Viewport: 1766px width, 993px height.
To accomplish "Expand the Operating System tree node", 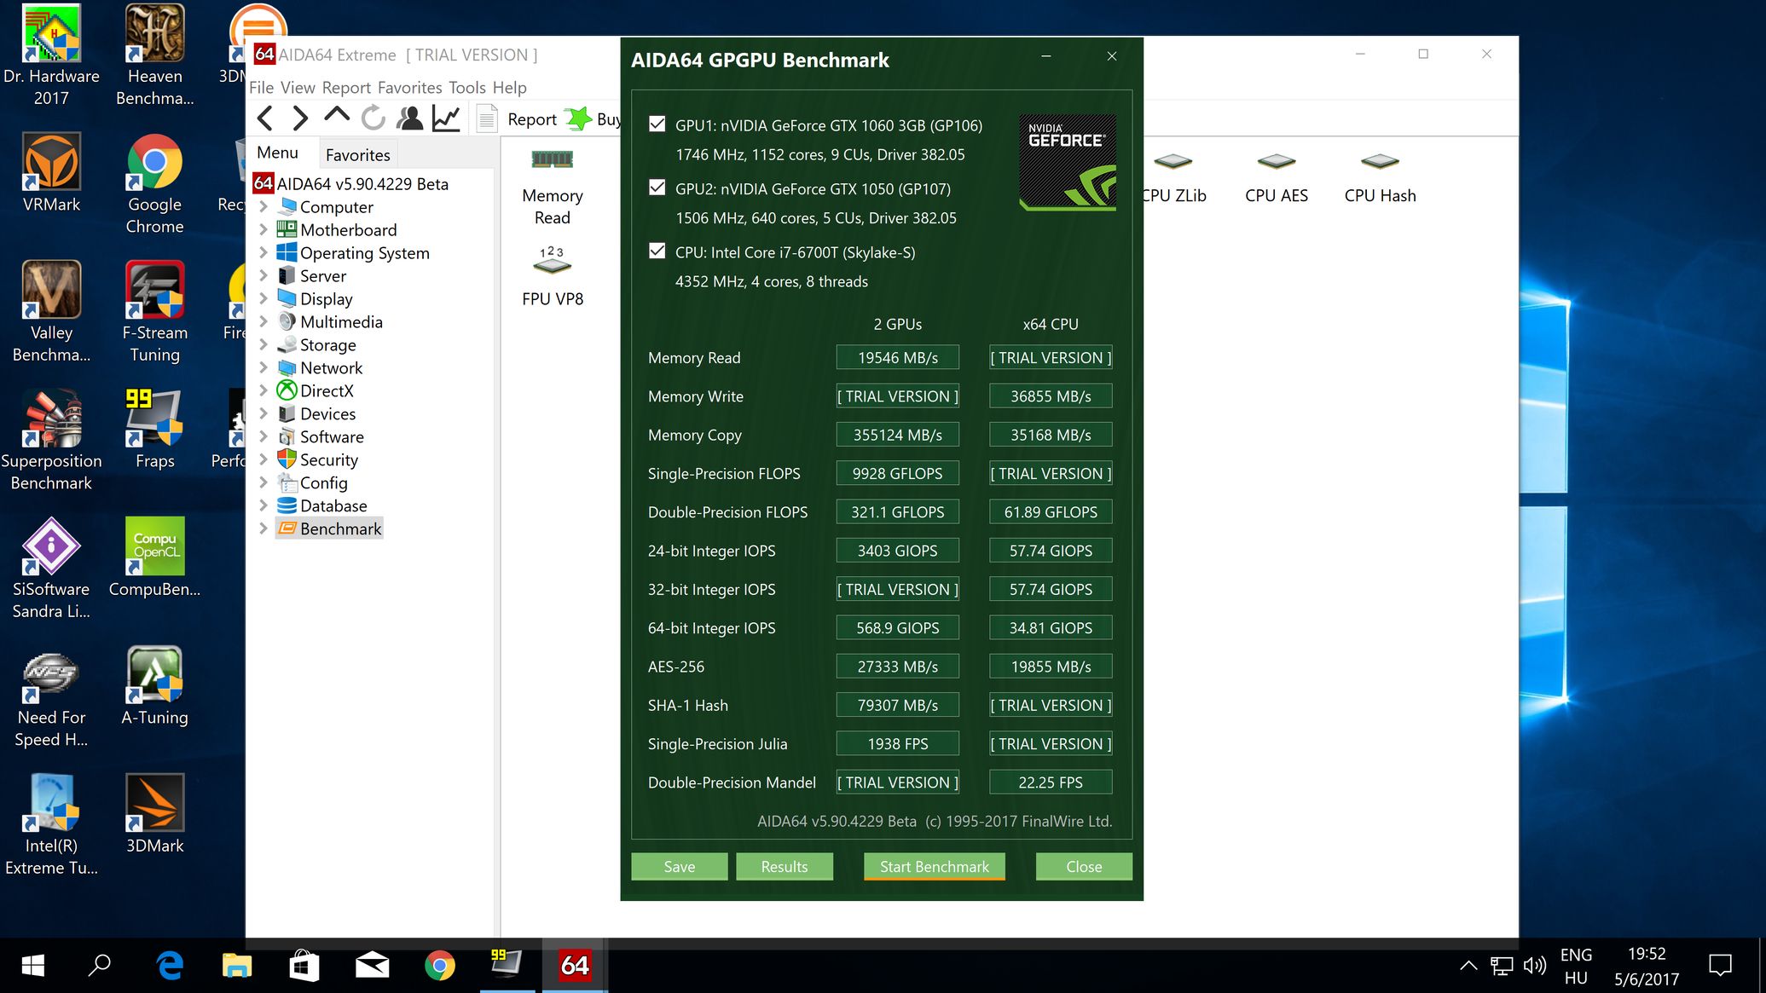I will 263,252.
